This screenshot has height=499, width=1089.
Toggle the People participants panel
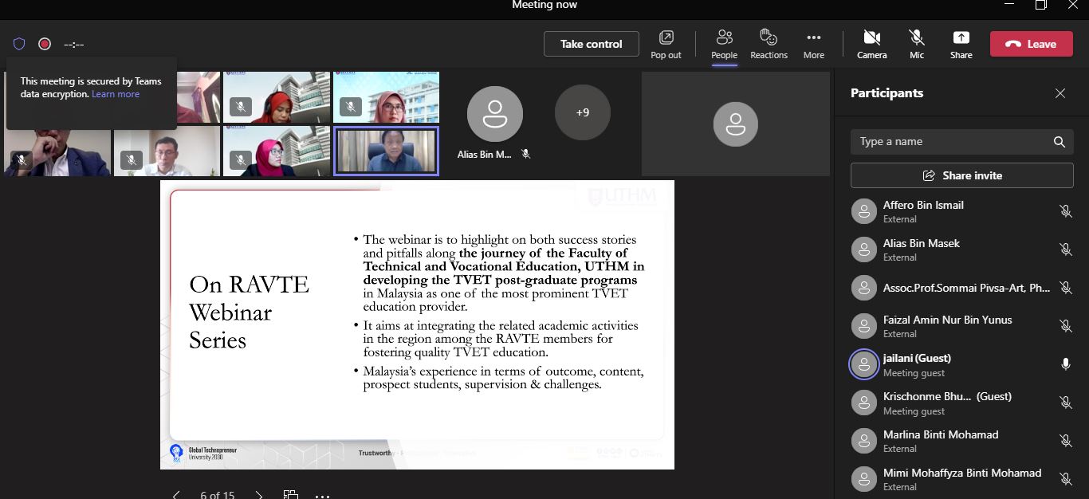pyautogui.click(x=724, y=45)
